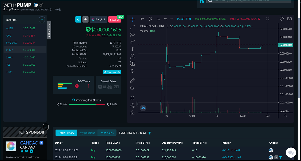Vote thumbs down 25.0% community trust
Image resolution: width=301 pixels, height=161 pixels.
(108, 104)
